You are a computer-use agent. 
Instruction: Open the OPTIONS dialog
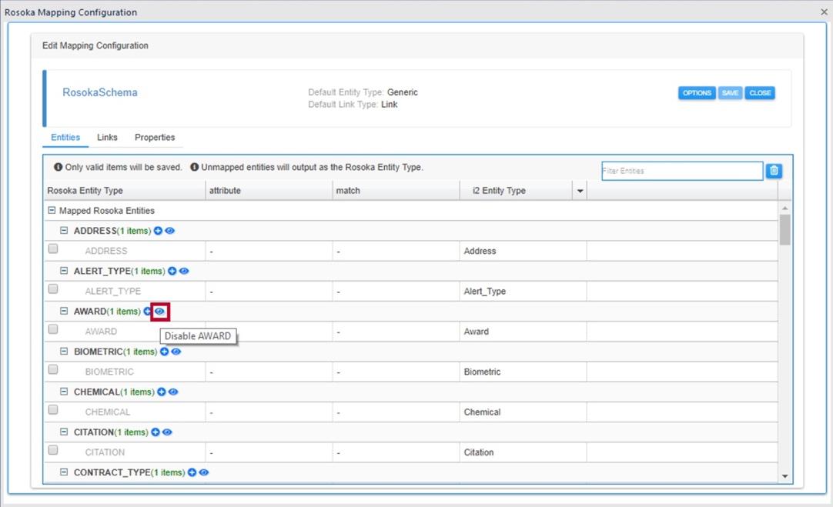click(697, 92)
